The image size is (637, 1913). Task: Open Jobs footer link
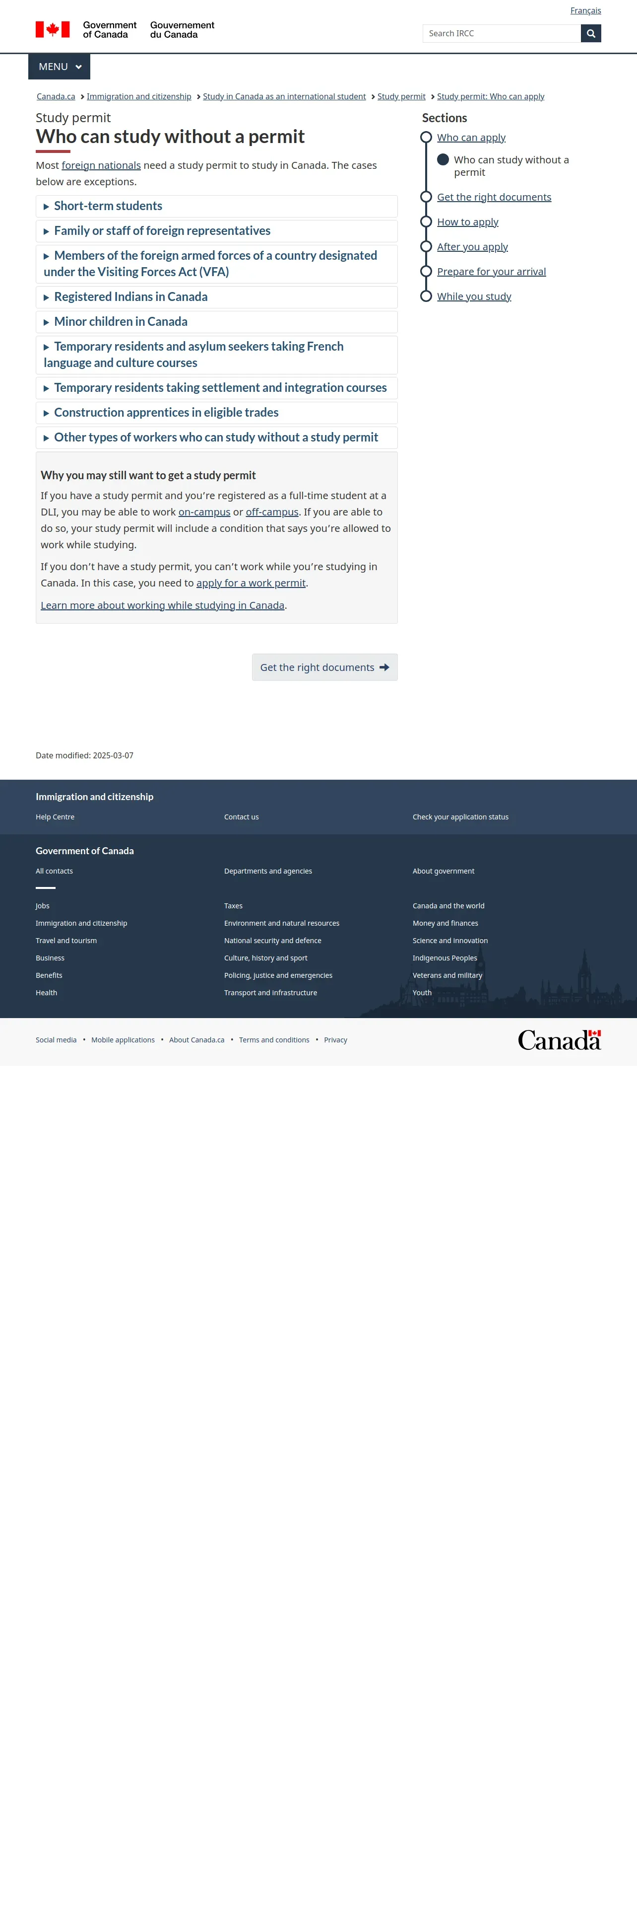tap(42, 906)
